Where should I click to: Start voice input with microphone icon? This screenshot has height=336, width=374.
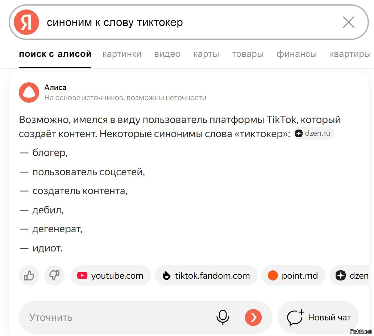point(223,317)
